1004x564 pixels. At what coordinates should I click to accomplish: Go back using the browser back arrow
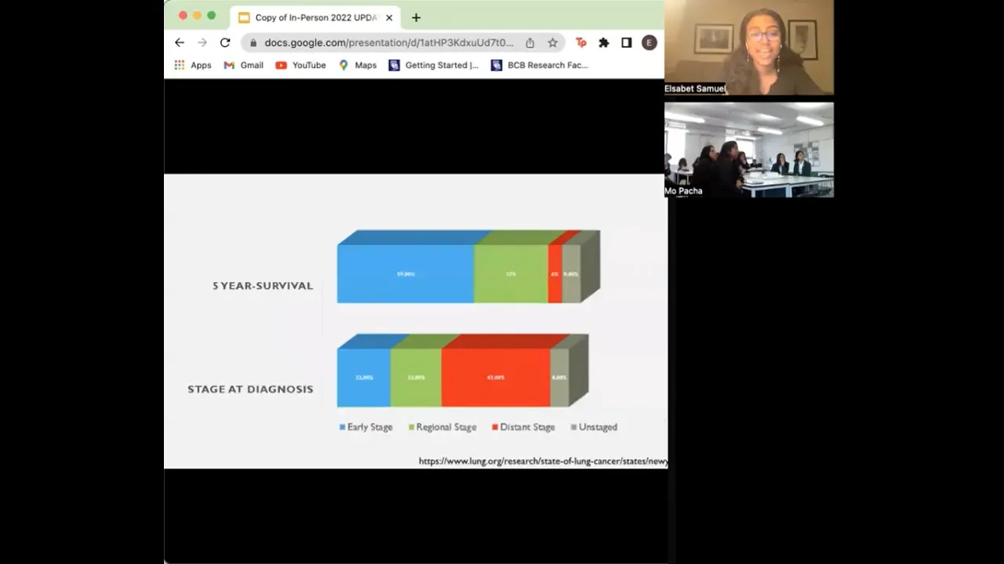(x=180, y=43)
